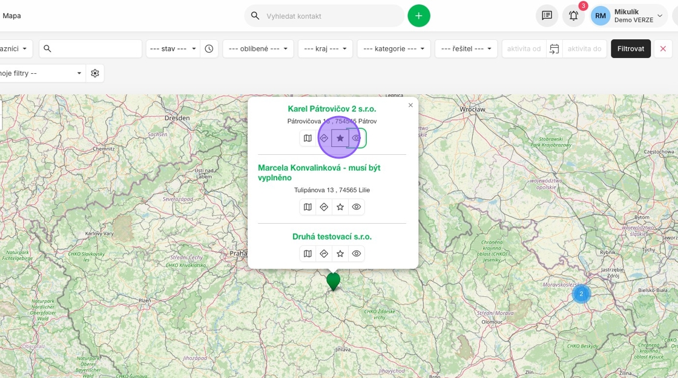Click map icon for Druhá testovací
Screen dimensions: 678x378
[x=308, y=253]
